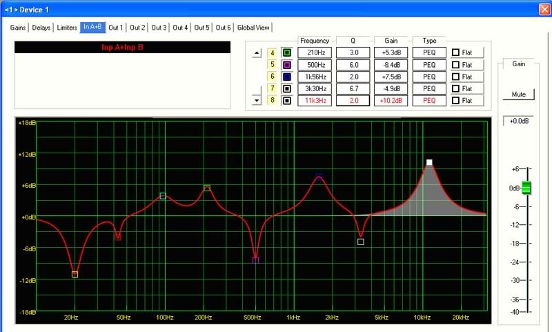This screenshot has width=552, height=332.
Task: Click the white EQ handle at 11kHz peak
Action: [429, 162]
